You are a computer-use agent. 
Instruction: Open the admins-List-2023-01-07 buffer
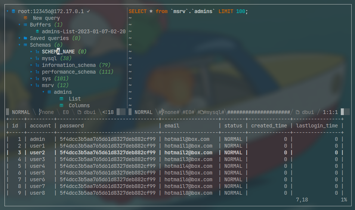tap(83, 31)
